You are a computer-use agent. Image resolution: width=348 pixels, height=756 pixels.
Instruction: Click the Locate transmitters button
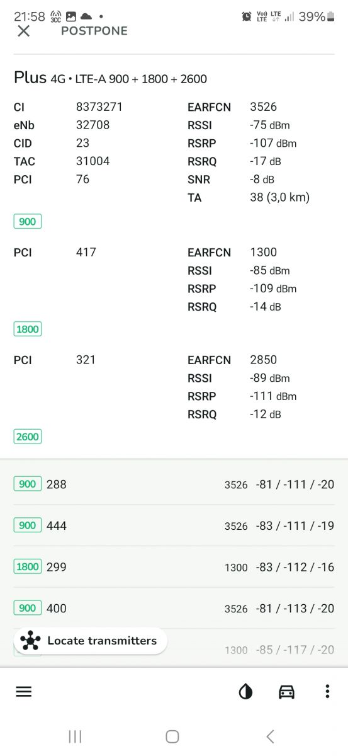tap(90, 641)
